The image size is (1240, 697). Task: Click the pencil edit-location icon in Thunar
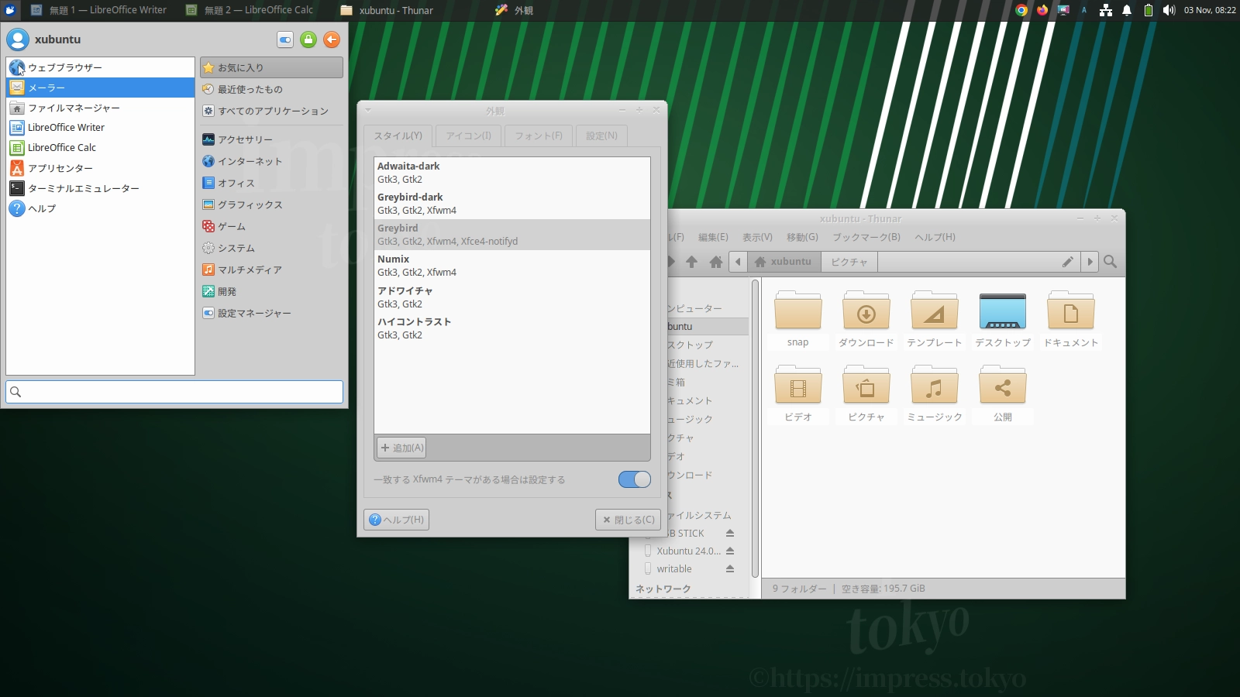(1067, 262)
